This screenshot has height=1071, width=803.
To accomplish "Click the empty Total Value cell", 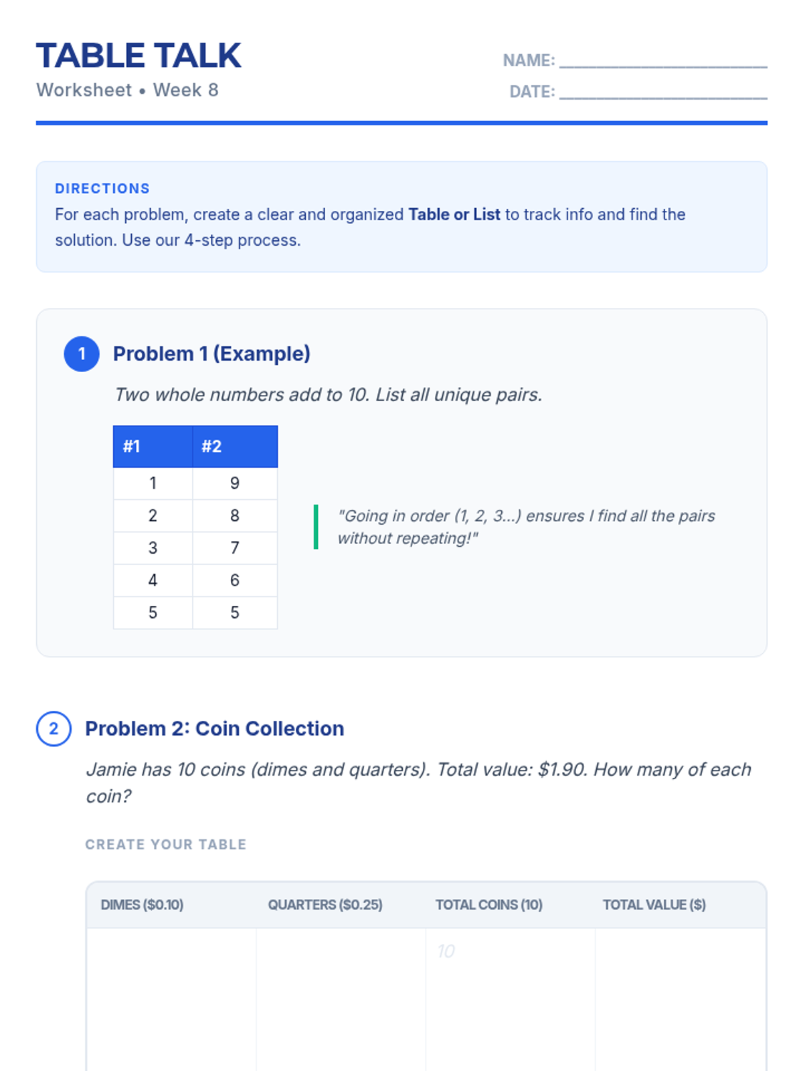I will coord(681,999).
